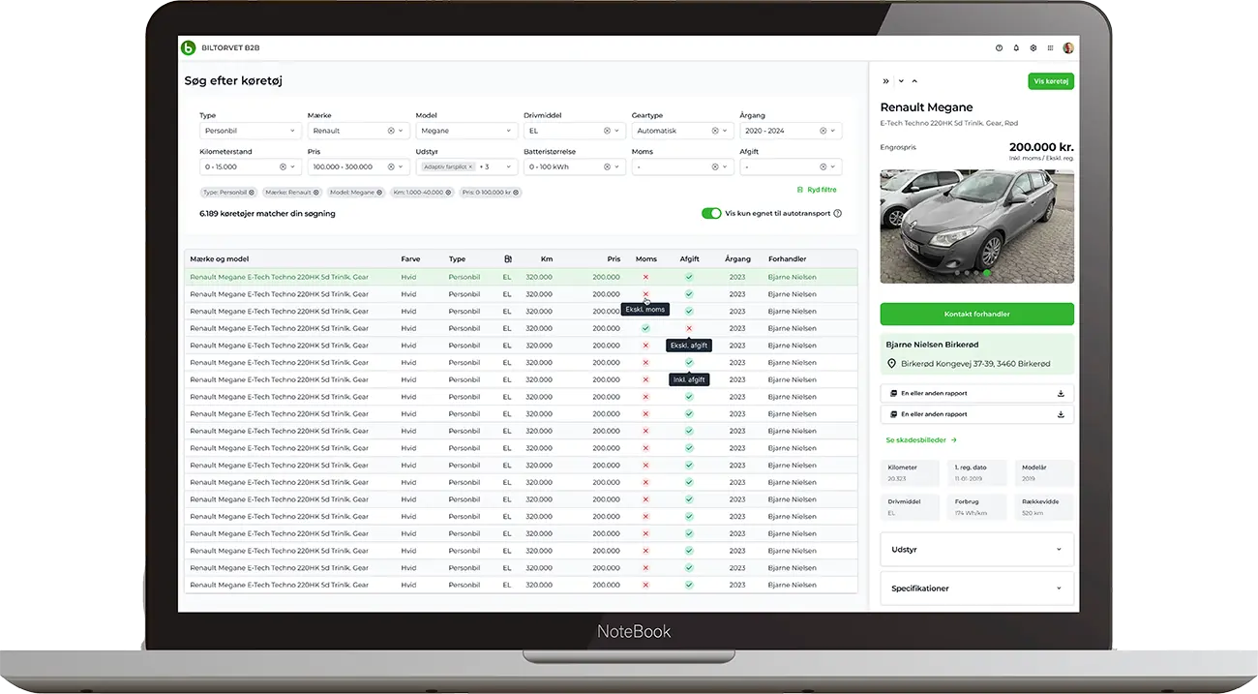Open the Drivmiddel dropdown
Screen dimensions: 1258x694
coord(575,131)
